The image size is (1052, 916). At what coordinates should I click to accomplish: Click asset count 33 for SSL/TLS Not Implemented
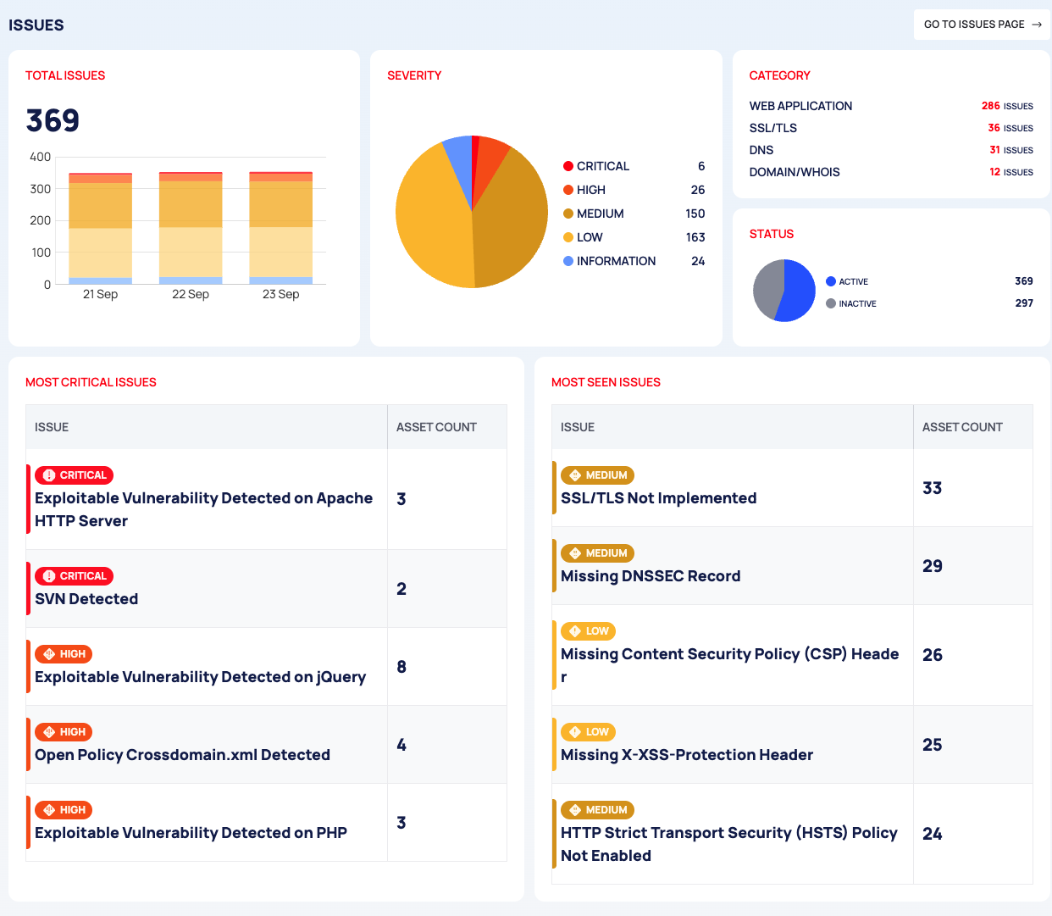pos(933,488)
